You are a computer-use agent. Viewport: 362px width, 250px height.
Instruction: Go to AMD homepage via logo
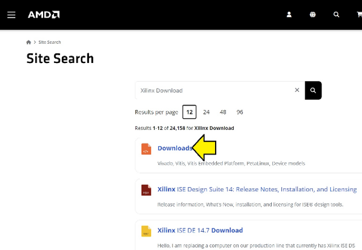point(44,15)
